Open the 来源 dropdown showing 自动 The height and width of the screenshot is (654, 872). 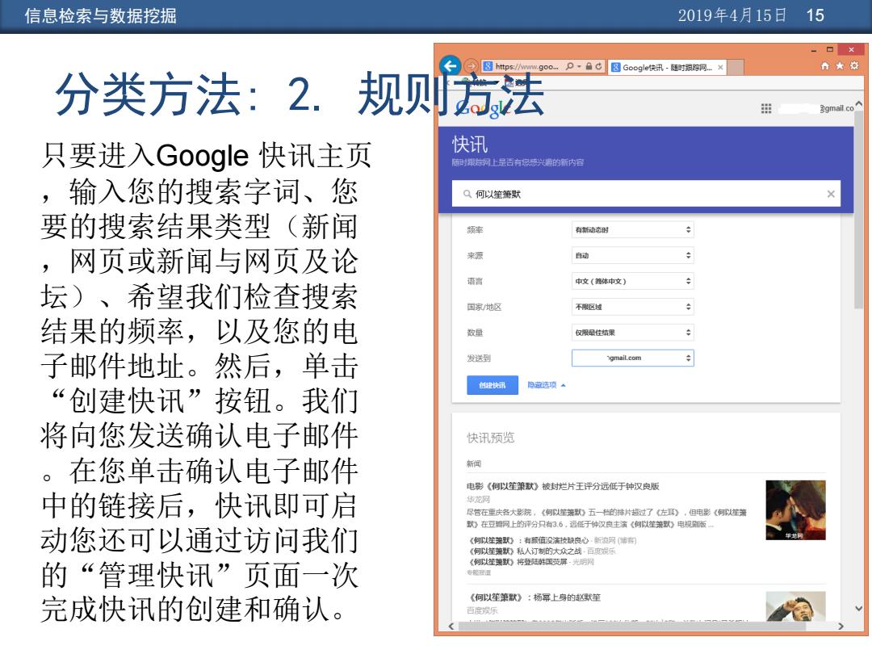tap(633, 255)
